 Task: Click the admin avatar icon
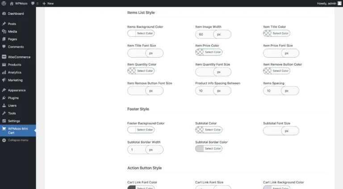click(339, 3)
